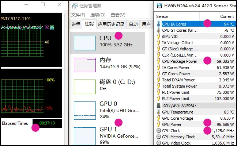The image size is (237, 146).
Task: Click the PL2 Power Limit 107.000 W value
Action: pyautogui.click(x=225, y=98)
